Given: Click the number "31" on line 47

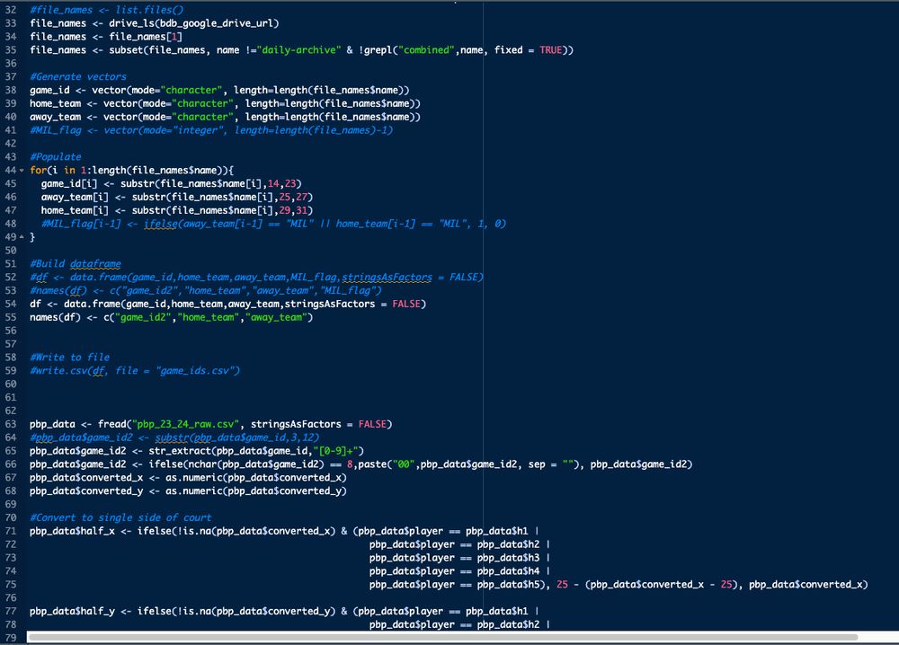Looking at the screenshot, I should [304, 210].
